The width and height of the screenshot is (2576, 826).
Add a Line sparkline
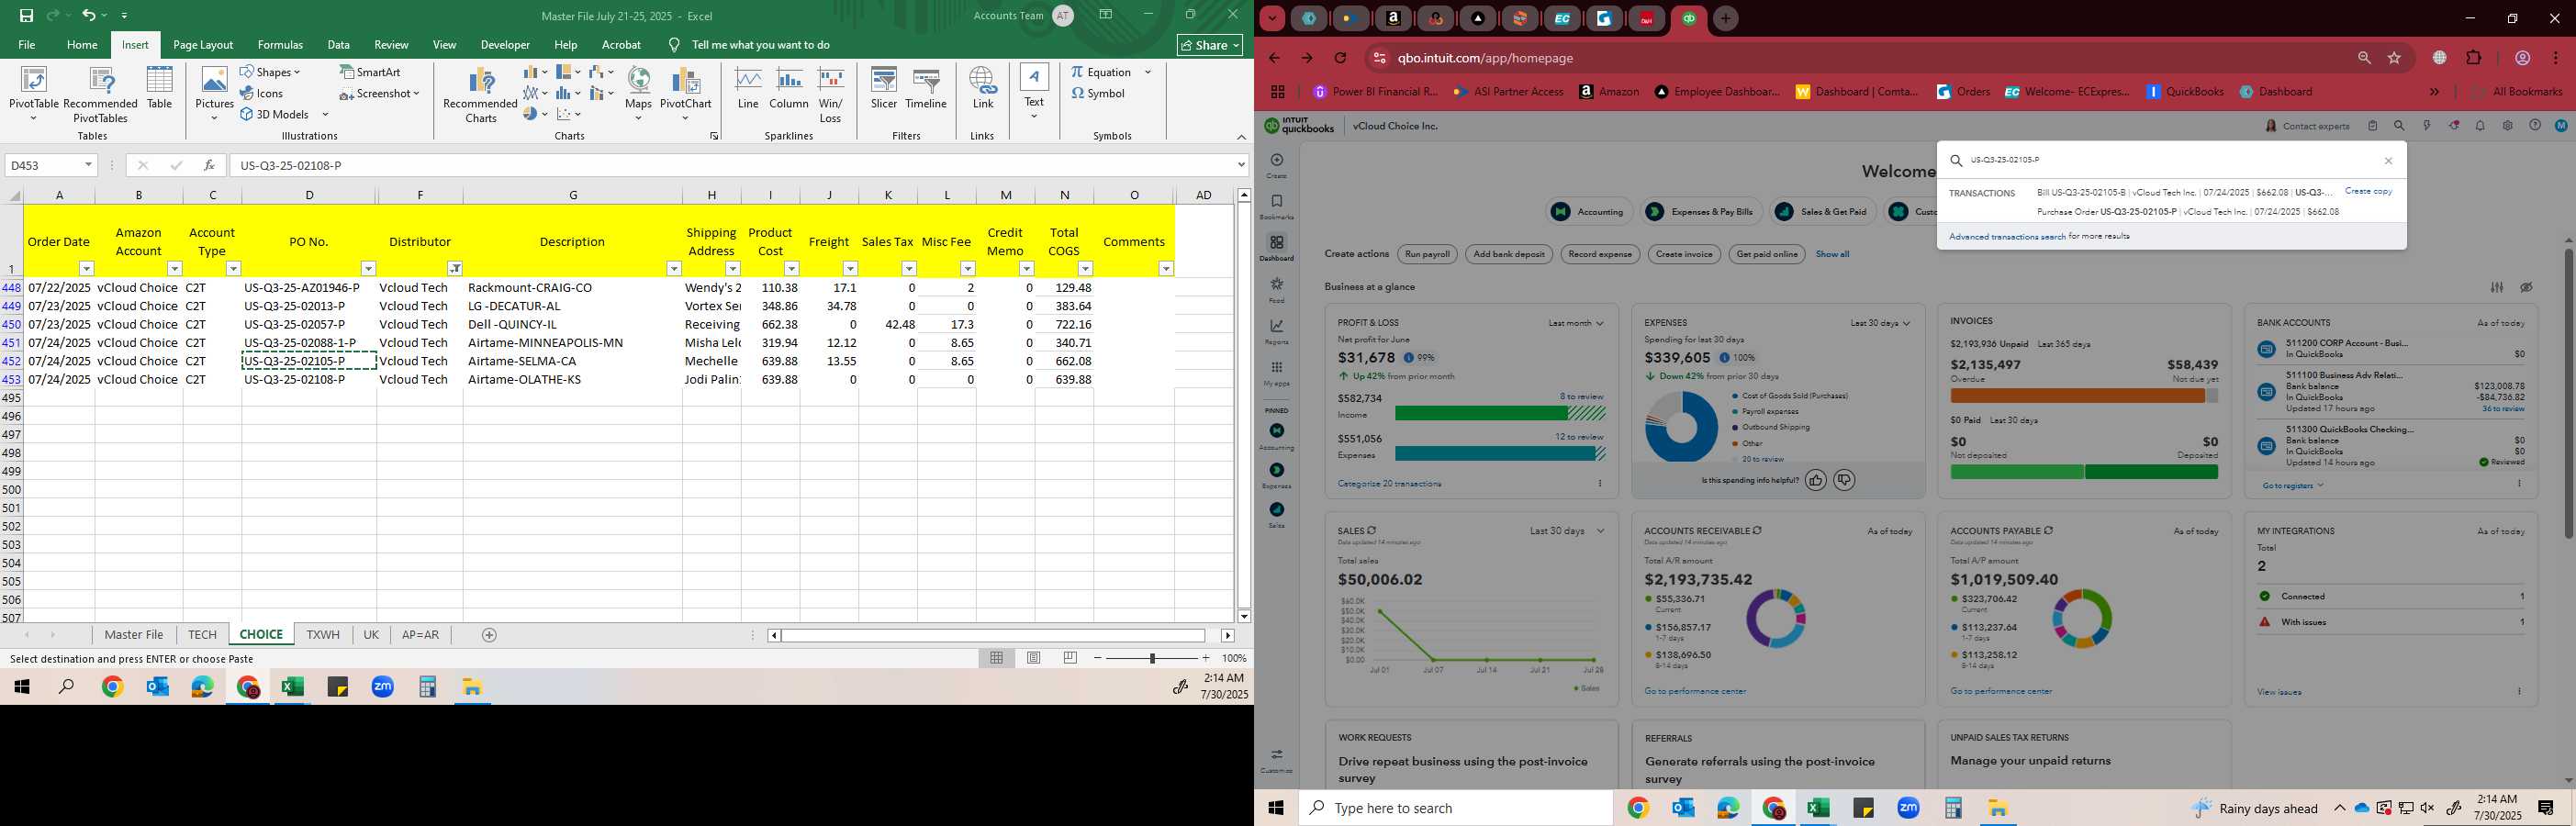[x=747, y=88]
